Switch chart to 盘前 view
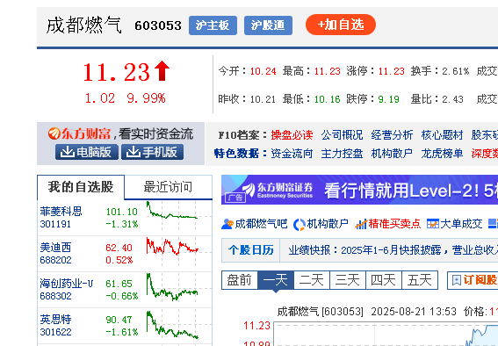The height and width of the screenshot is (346, 498). coord(240,280)
